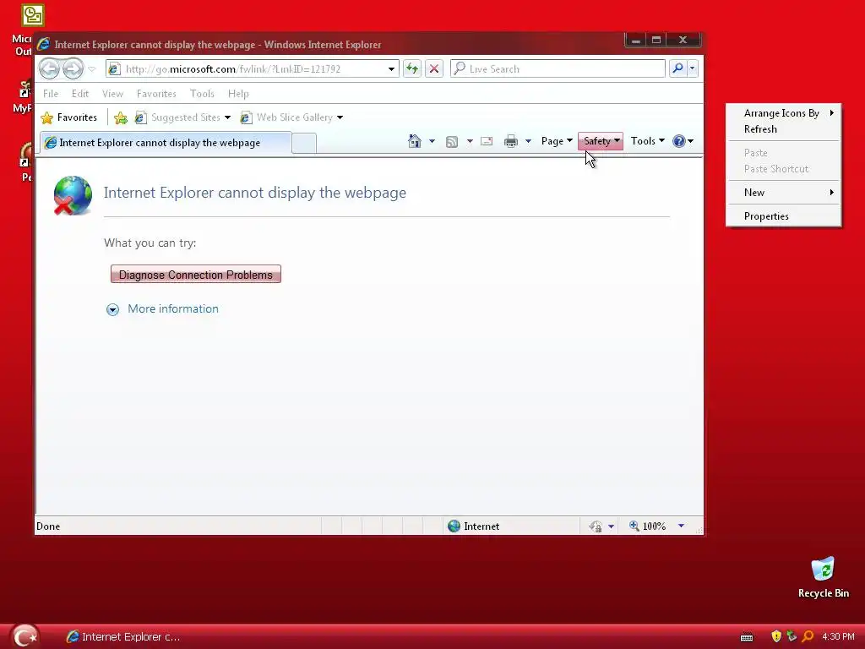Open Web Slice Gallery favorites item
Image resolution: width=865 pixels, height=649 pixels.
point(287,117)
